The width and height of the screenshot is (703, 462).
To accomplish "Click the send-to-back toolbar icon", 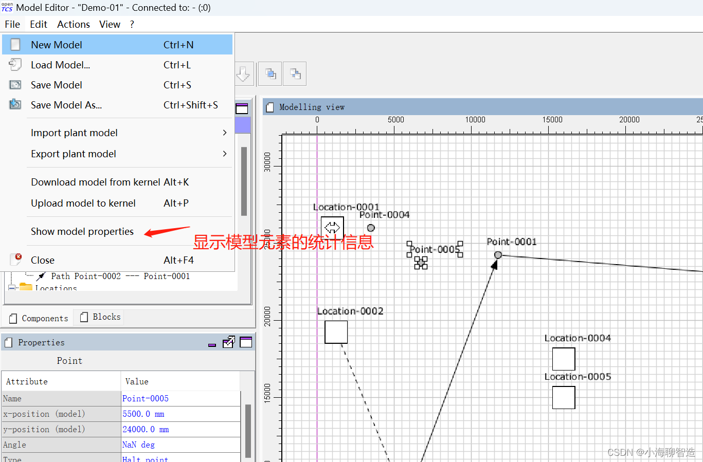I will pyautogui.click(x=295, y=74).
